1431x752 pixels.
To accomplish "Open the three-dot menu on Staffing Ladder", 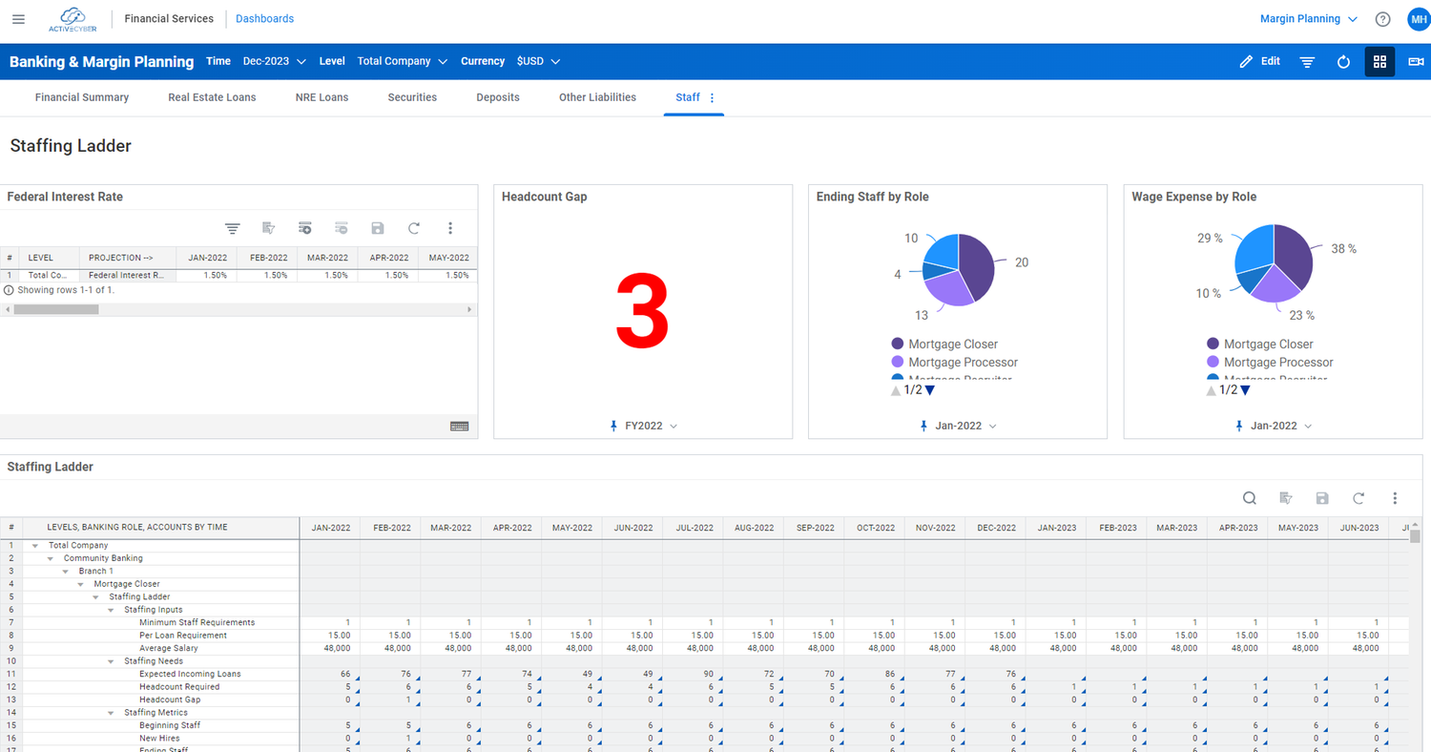I will (x=1394, y=497).
